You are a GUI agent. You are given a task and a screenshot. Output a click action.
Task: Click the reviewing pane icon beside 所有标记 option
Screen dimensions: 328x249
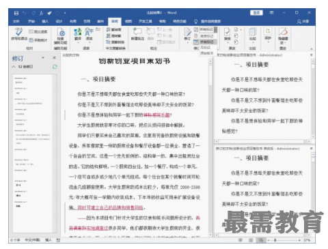[x=196, y=42]
